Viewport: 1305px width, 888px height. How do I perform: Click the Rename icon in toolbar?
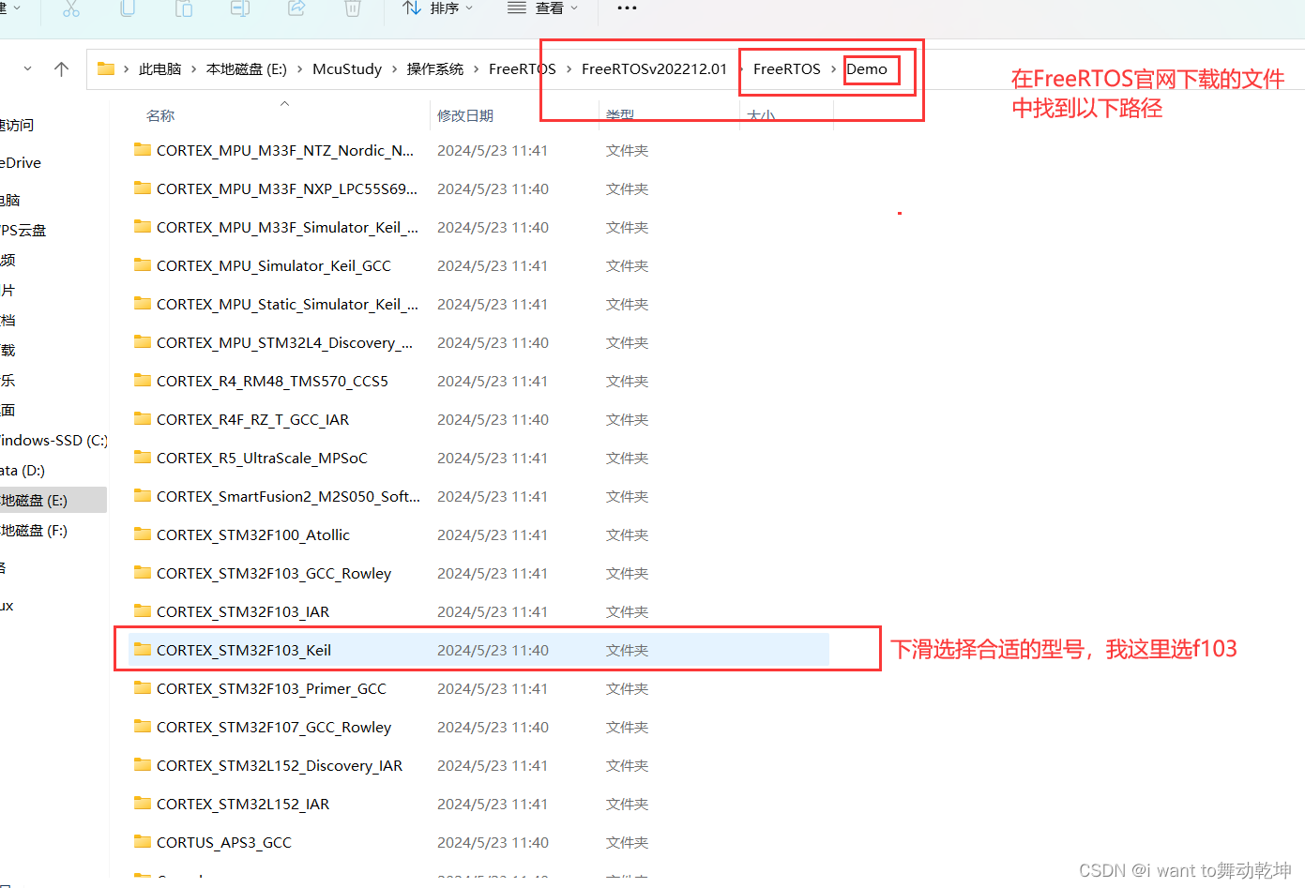pyautogui.click(x=240, y=8)
